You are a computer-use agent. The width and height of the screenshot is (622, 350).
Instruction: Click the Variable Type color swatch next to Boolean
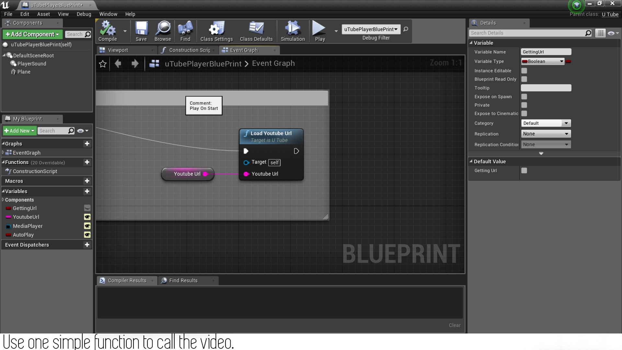(569, 61)
